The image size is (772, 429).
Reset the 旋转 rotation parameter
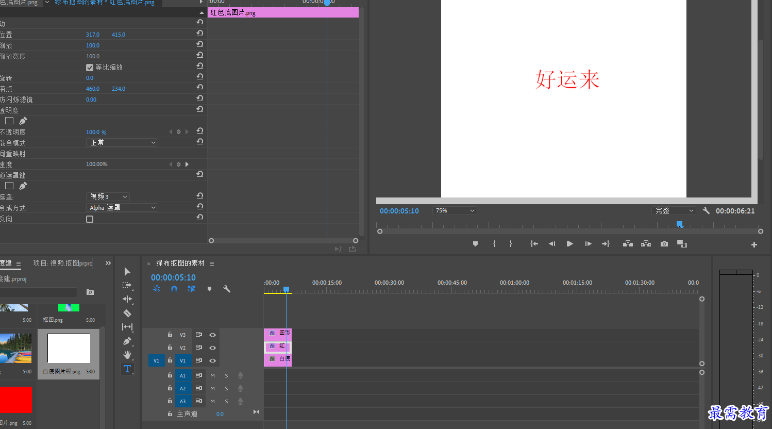coord(200,77)
